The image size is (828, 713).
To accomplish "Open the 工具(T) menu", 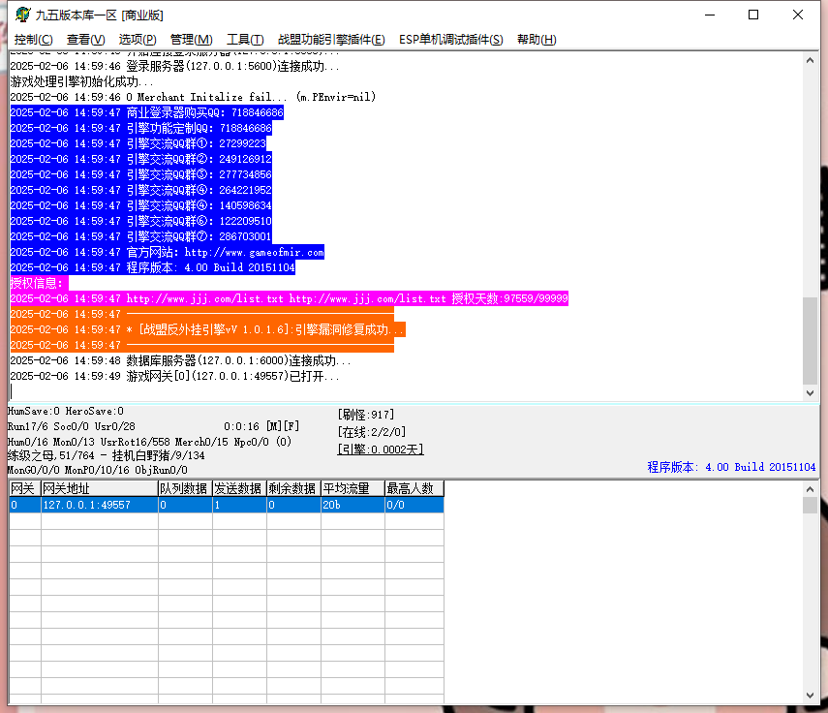I will (245, 40).
